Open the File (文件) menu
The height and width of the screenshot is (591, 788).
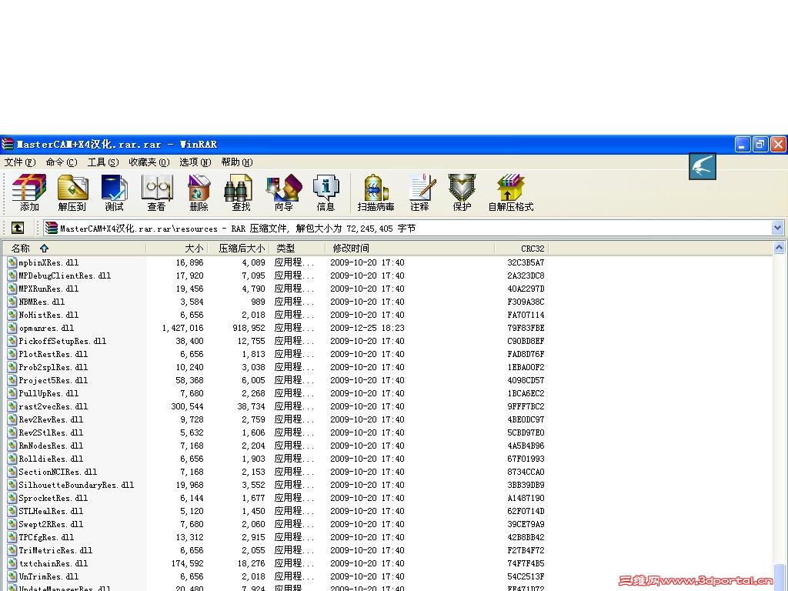20,162
